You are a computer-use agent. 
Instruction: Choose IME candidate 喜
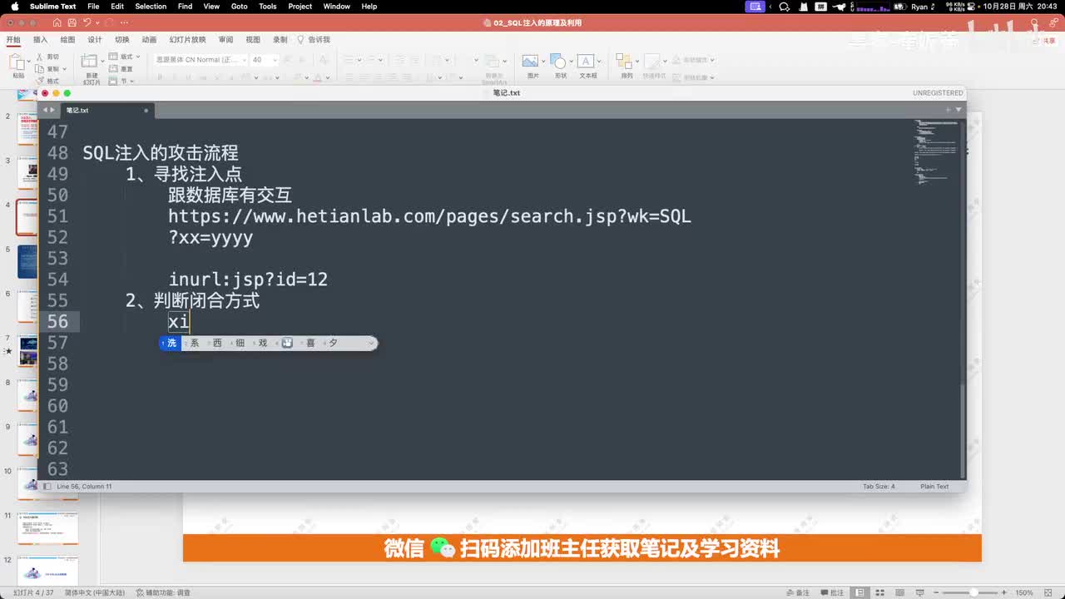click(x=310, y=343)
